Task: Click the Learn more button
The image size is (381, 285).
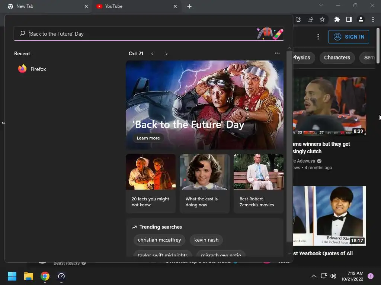Action: [148, 138]
